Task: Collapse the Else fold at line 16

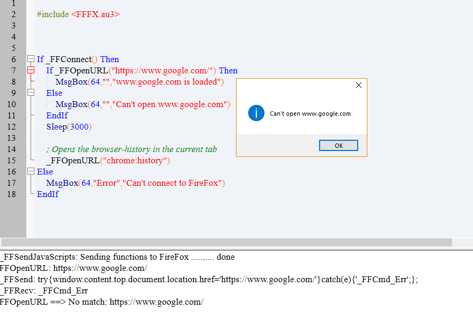Action: pyautogui.click(x=31, y=171)
